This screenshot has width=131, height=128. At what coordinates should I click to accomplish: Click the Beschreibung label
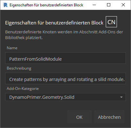[x=19, y=68]
